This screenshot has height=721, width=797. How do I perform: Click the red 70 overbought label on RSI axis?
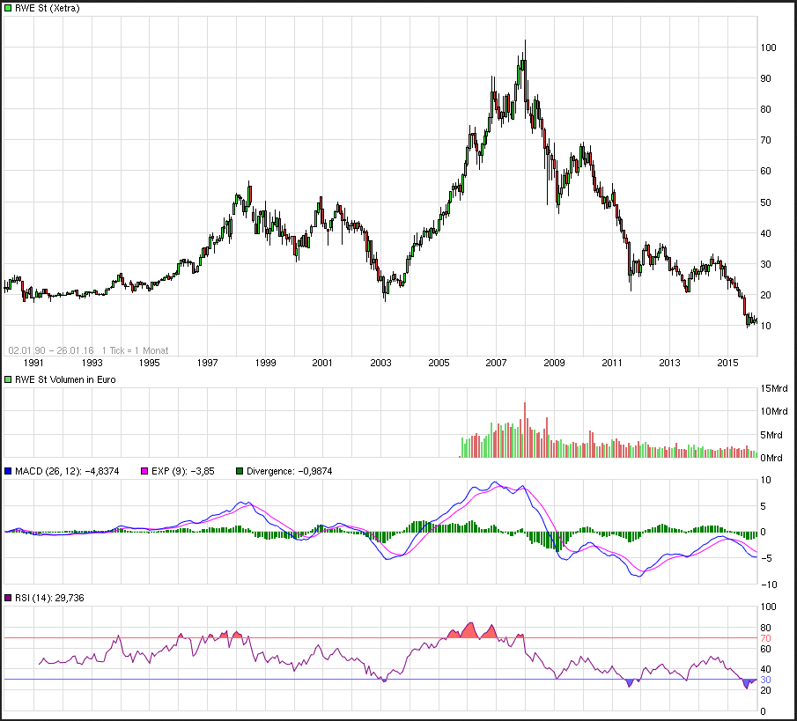pyautogui.click(x=765, y=638)
